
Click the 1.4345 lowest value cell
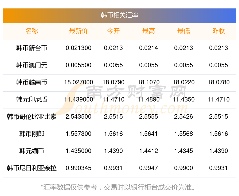pyautogui.click(x=184, y=151)
